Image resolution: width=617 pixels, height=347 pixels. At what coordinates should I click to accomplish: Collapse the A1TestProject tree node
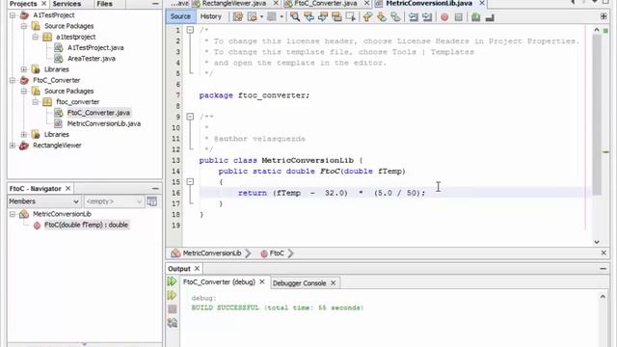[x=13, y=15]
